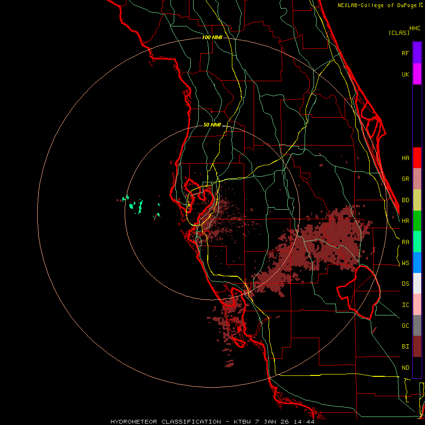The width and height of the screenshot is (425, 425).
Task: Click the large brown biological echo area
Action: tap(314, 249)
